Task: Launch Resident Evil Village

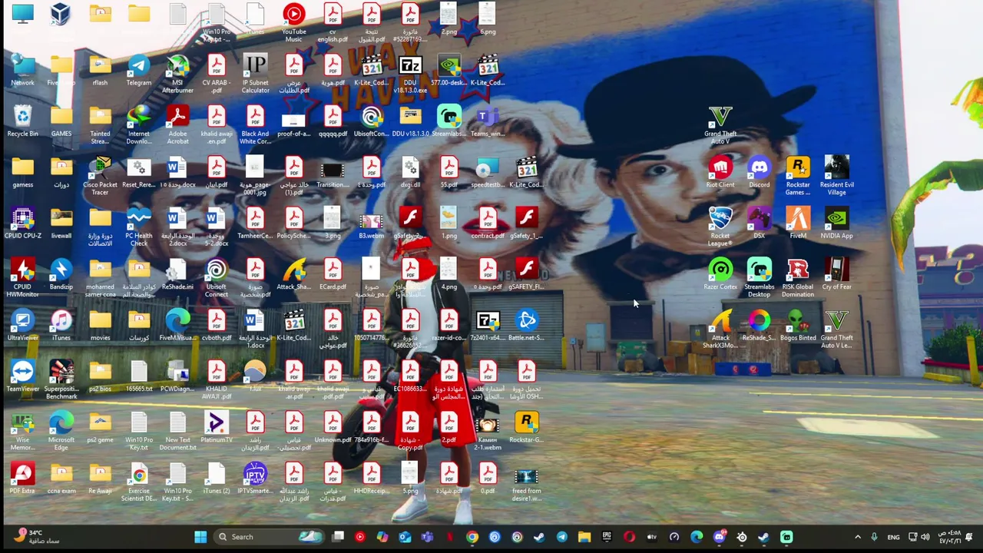Action: (836, 177)
